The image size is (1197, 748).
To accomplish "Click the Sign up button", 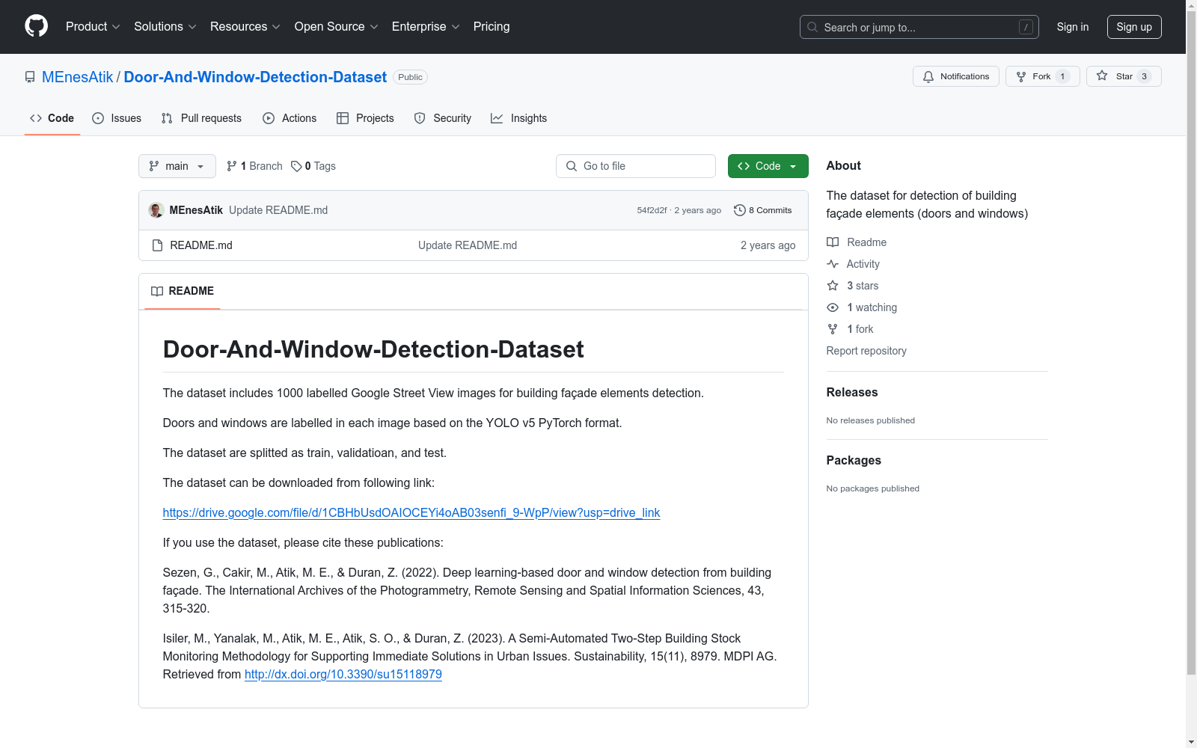I will click(1133, 27).
